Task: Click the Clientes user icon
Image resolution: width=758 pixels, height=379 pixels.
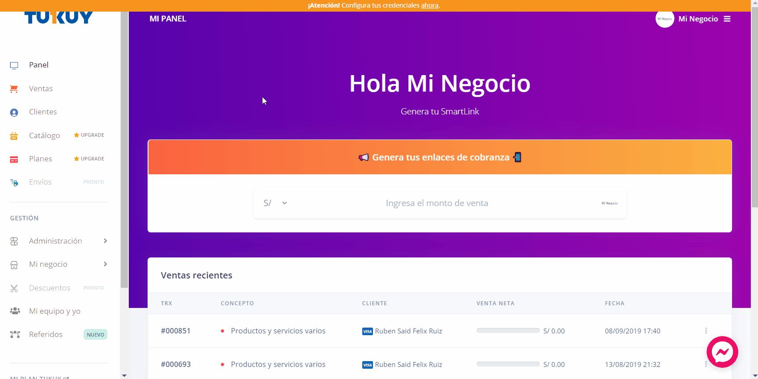Action: (x=14, y=113)
